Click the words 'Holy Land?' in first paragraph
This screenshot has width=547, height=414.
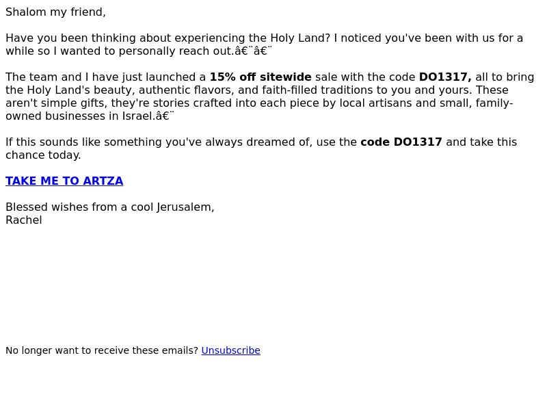[300, 38]
